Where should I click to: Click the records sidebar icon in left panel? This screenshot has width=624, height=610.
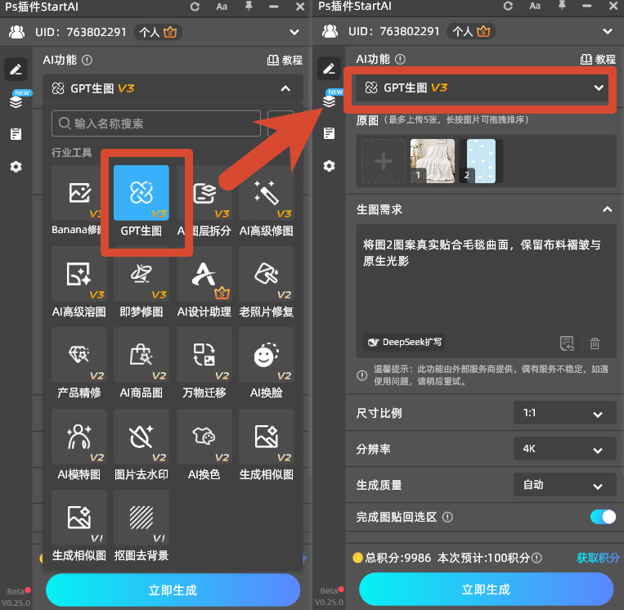(x=16, y=134)
